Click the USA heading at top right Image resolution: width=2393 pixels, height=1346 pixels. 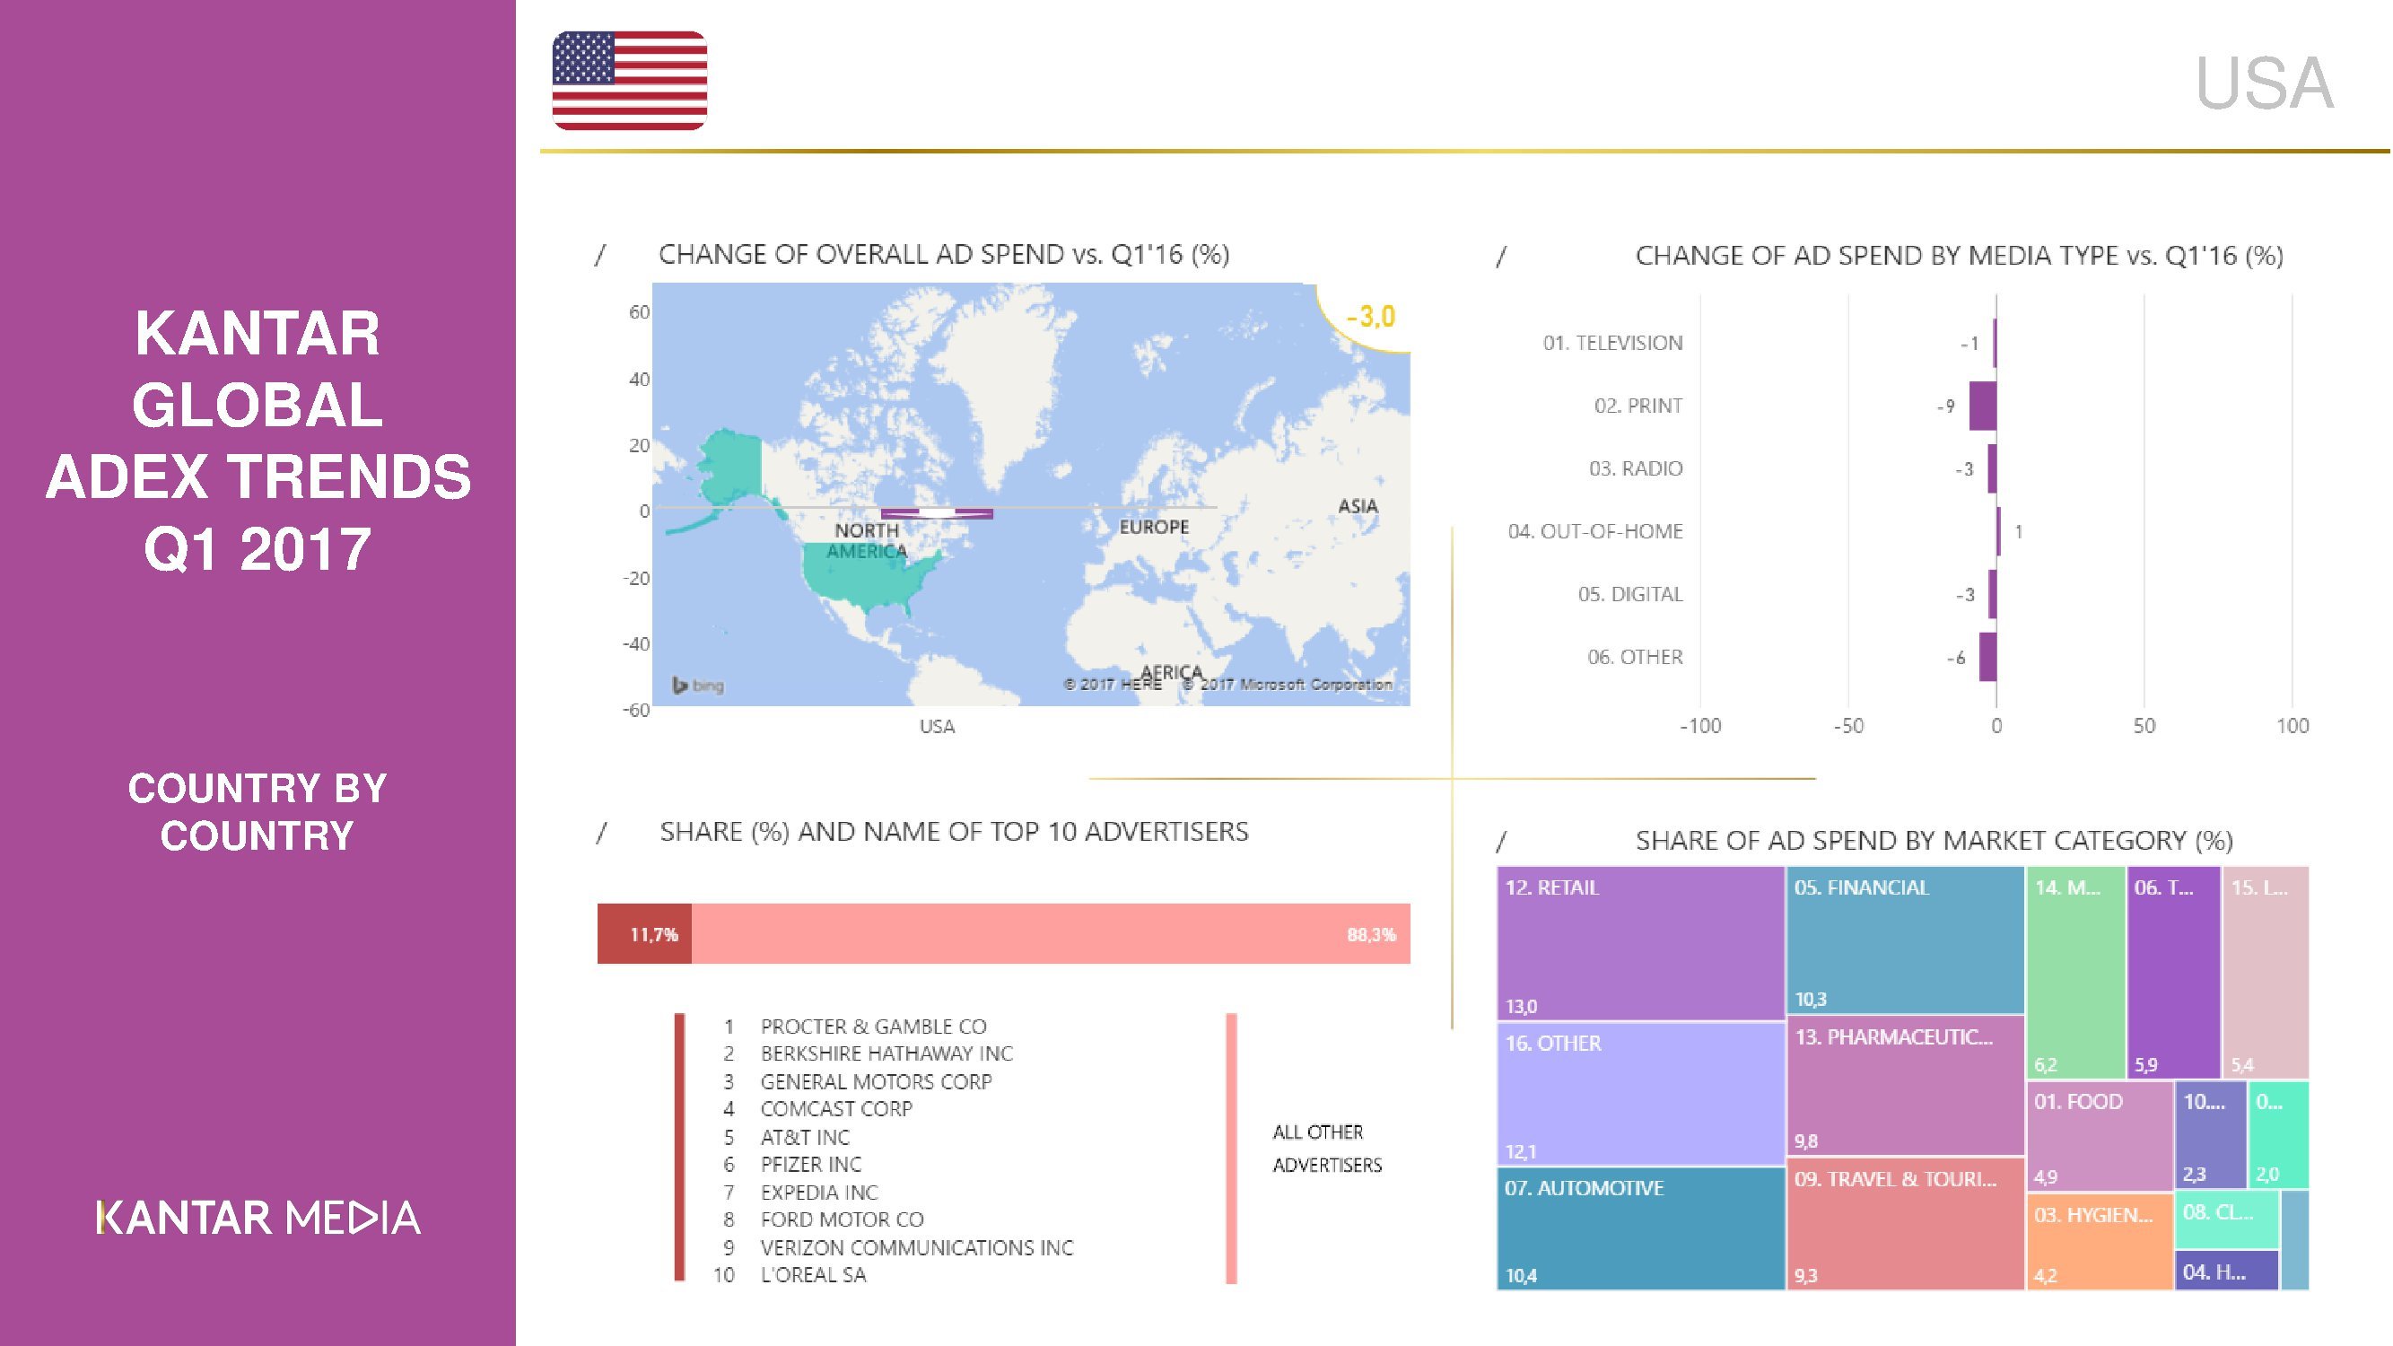tap(2265, 83)
